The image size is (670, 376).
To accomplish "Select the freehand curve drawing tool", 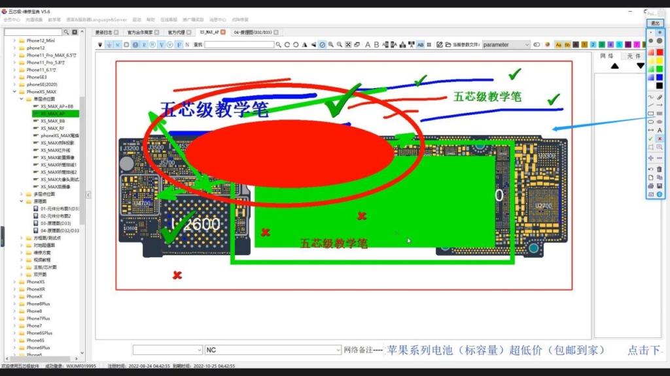I will (x=650, y=97).
